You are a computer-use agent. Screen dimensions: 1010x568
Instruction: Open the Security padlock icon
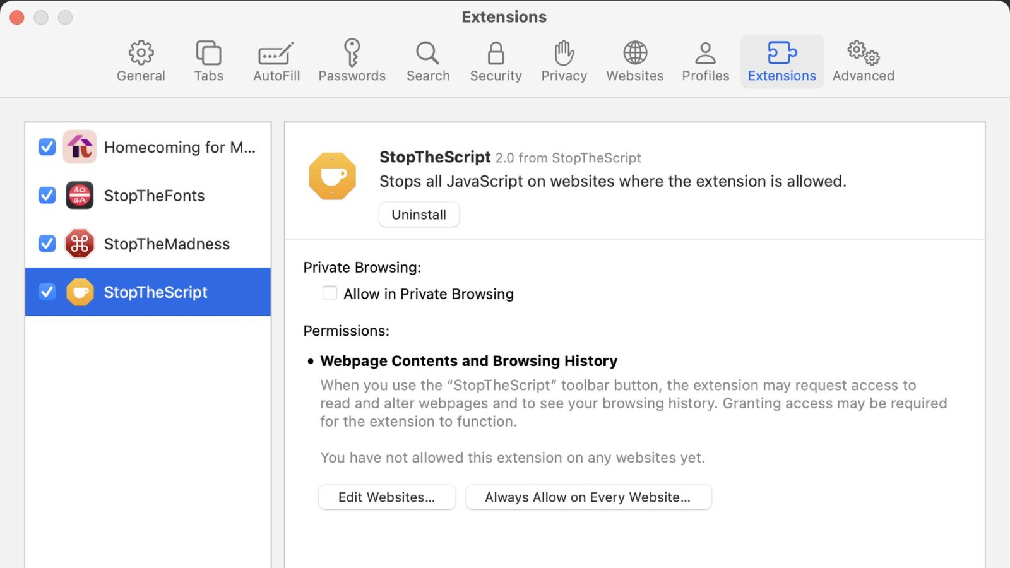496,53
